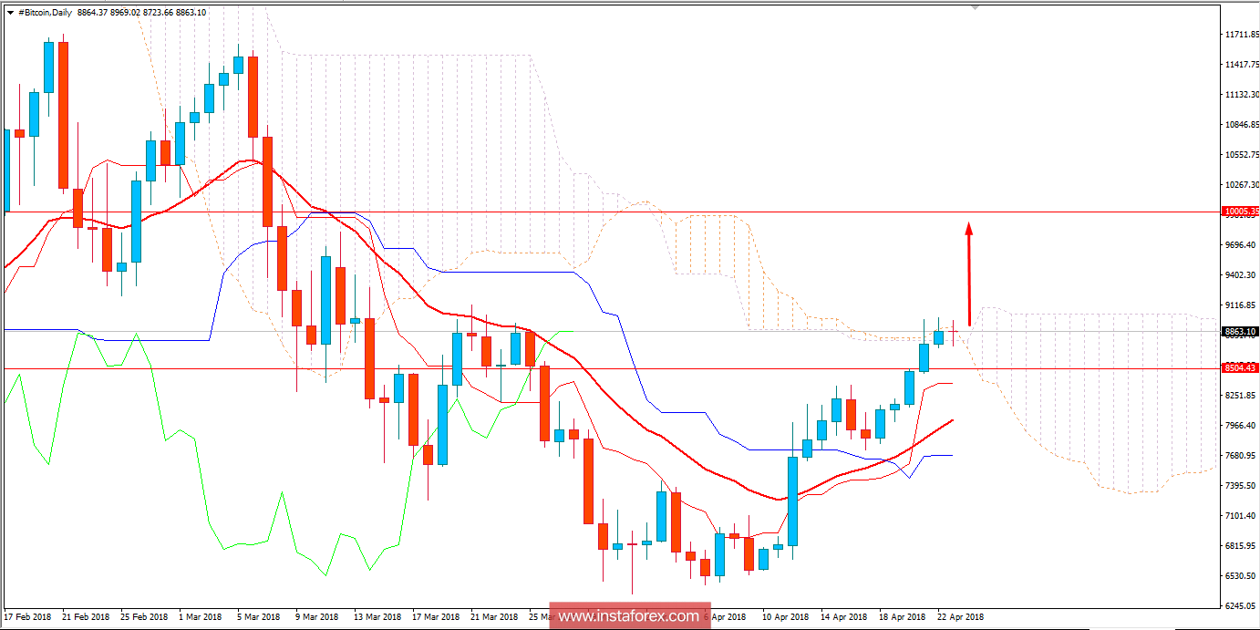The height and width of the screenshot is (630, 1260).
Task: Click date axis label 5 Mar 2018
Action: (259, 617)
